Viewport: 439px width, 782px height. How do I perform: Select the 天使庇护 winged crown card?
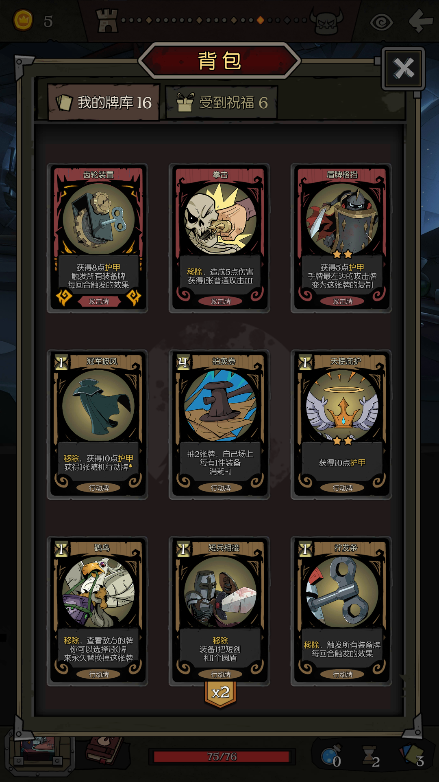341,425
